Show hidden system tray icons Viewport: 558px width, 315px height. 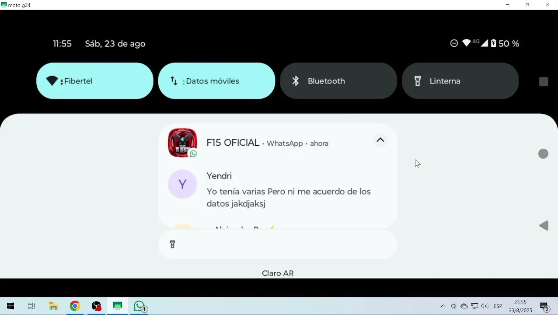click(x=443, y=306)
